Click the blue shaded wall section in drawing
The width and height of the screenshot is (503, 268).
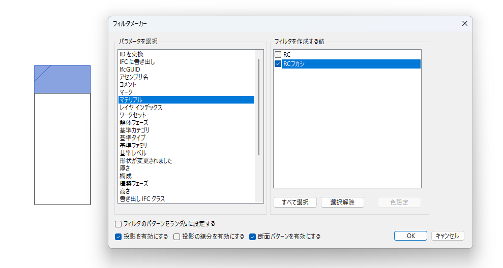(x=62, y=79)
